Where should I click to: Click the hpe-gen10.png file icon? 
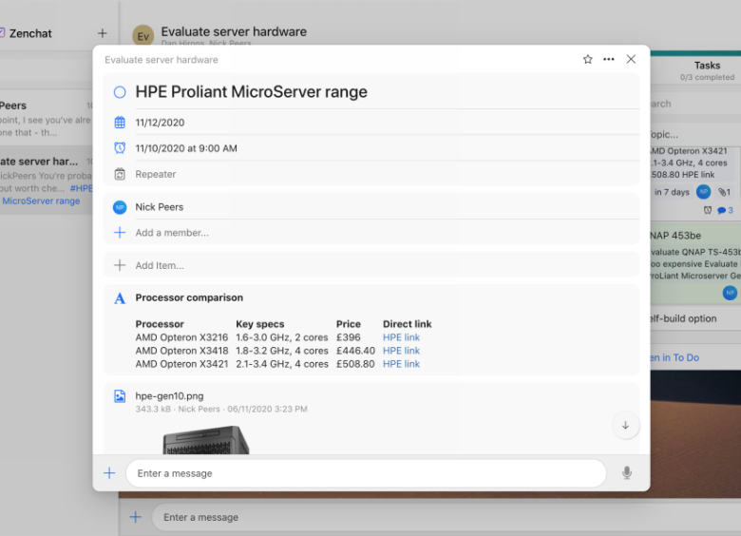[x=120, y=396]
